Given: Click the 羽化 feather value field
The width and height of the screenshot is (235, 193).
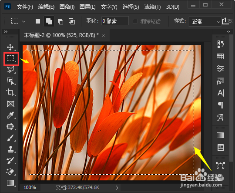Looking at the screenshot, I should pyautogui.click(x=115, y=21).
